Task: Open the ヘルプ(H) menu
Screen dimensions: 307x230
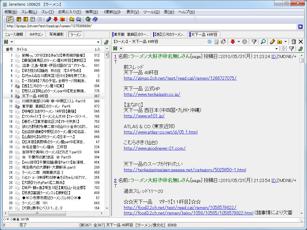Action: 186,12
